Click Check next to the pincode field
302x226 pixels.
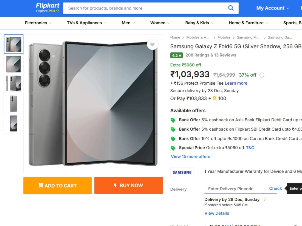(x=276, y=189)
